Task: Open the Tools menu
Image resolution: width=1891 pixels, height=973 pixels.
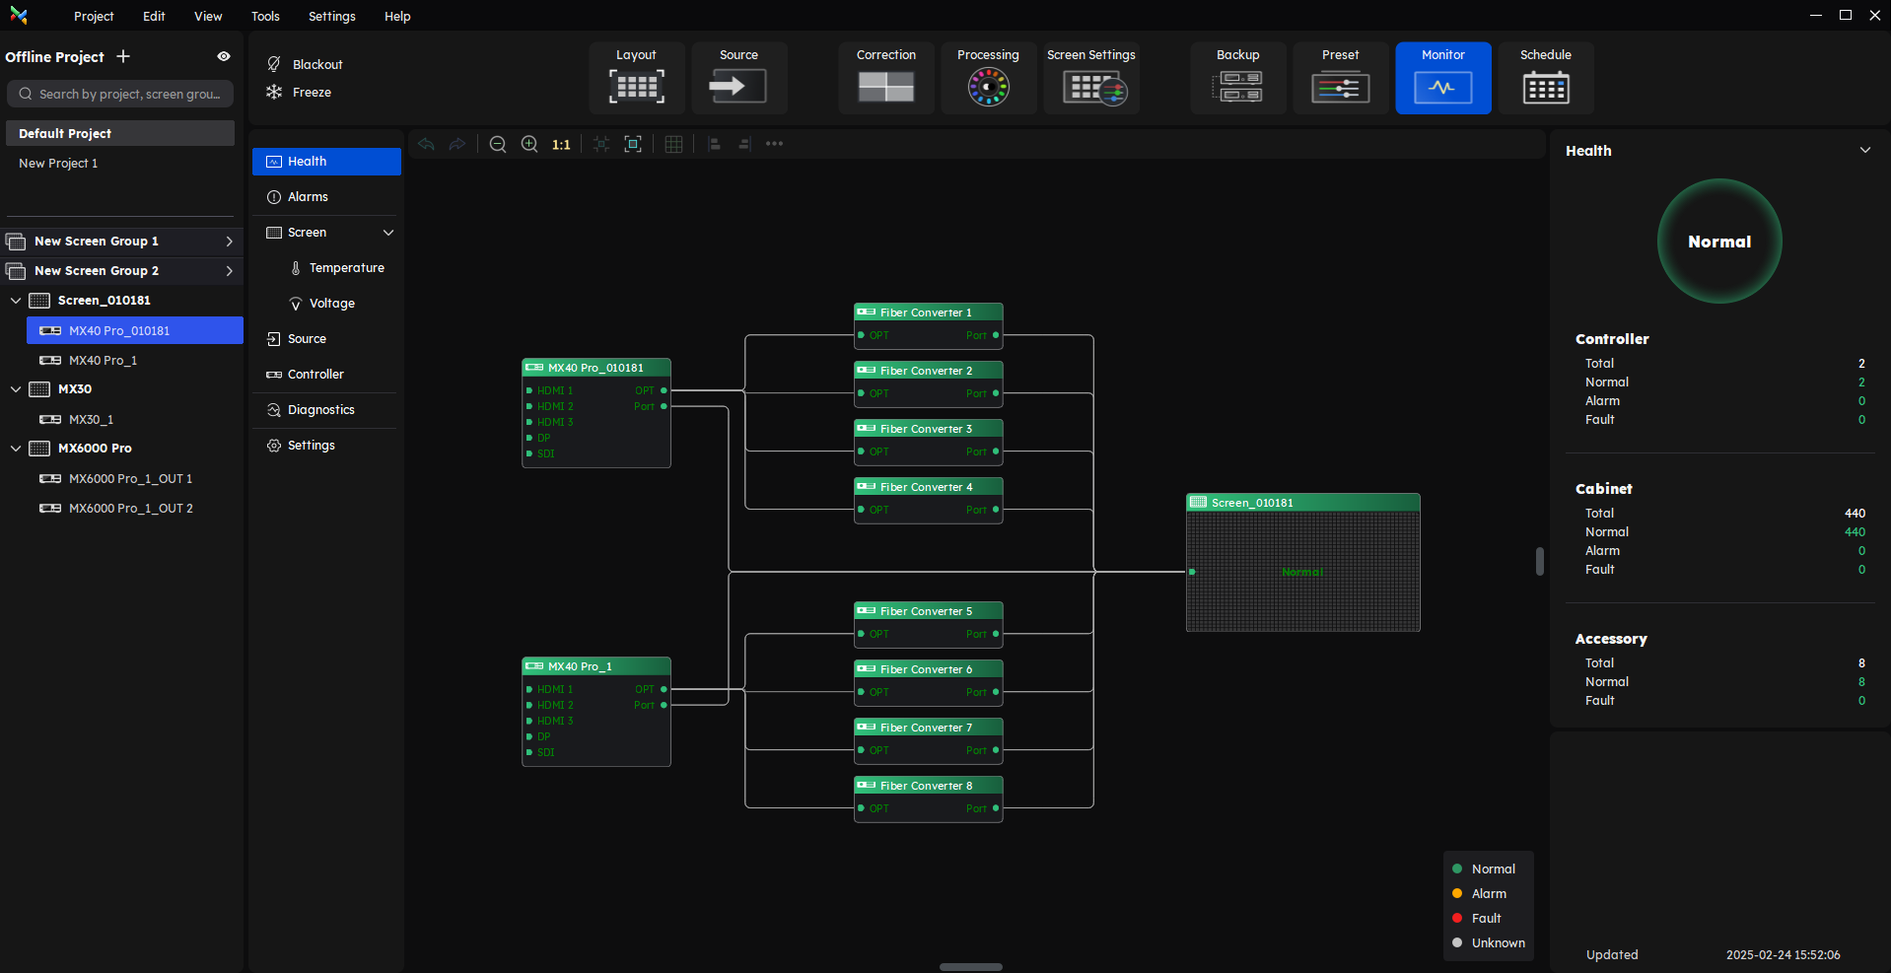Action: click(x=265, y=16)
